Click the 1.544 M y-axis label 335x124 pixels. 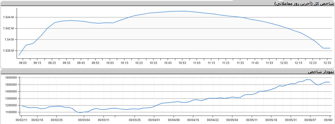(x=8, y=17)
